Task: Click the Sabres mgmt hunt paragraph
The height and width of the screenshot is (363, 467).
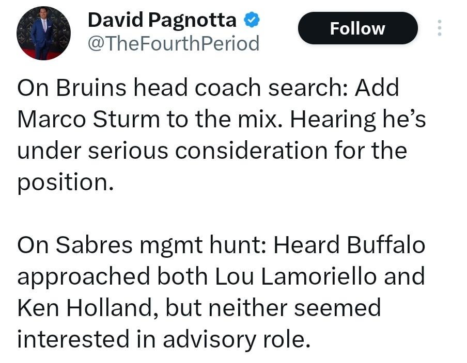Action: click(221, 292)
